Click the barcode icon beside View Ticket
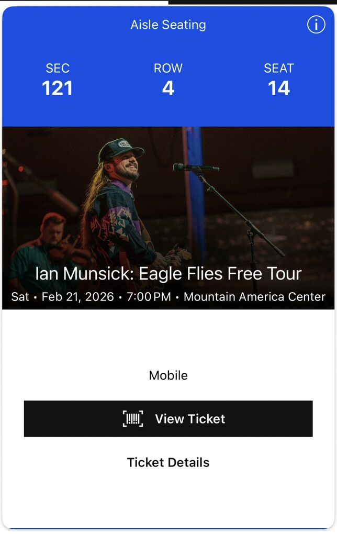This screenshot has width=337, height=534. click(x=133, y=419)
